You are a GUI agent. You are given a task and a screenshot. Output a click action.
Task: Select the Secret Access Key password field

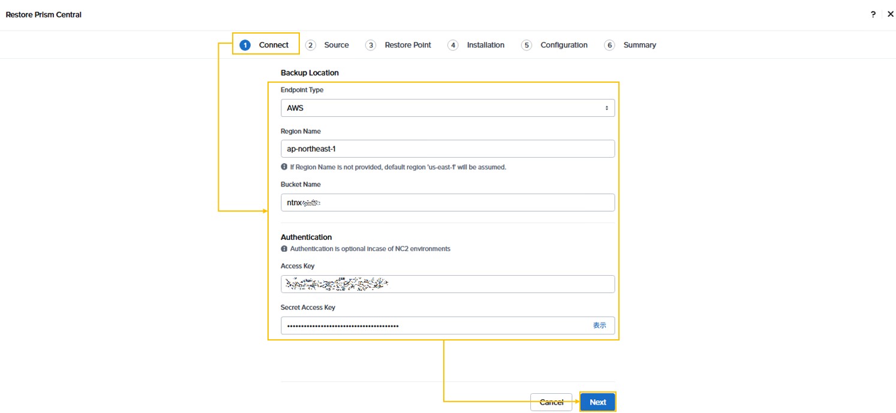pyautogui.click(x=432, y=325)
